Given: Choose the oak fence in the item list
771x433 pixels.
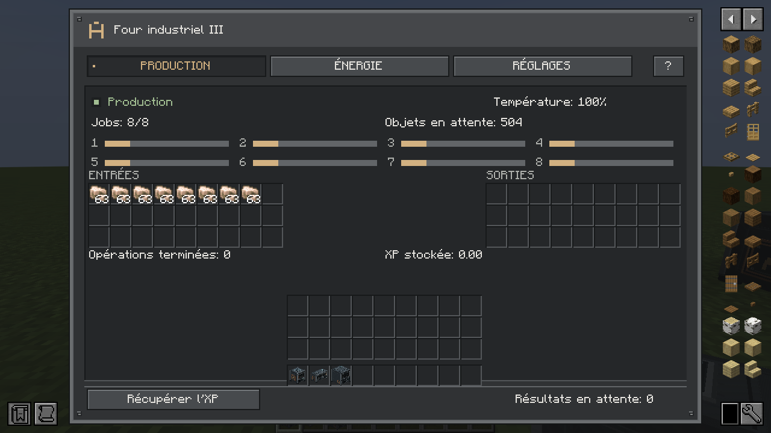Looking at the screenshot, I should click(x=753, y=109).
